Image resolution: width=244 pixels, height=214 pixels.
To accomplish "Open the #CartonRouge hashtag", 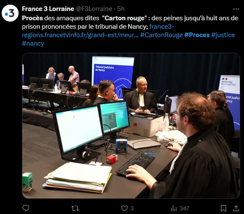I will 161,35.
